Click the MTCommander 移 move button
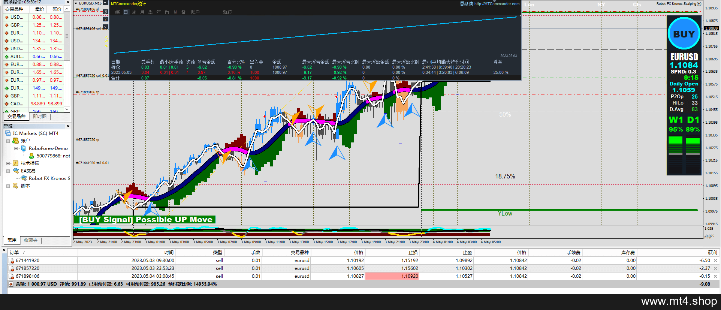The width and height of the screenshot is (721, 310). [105, 12]
